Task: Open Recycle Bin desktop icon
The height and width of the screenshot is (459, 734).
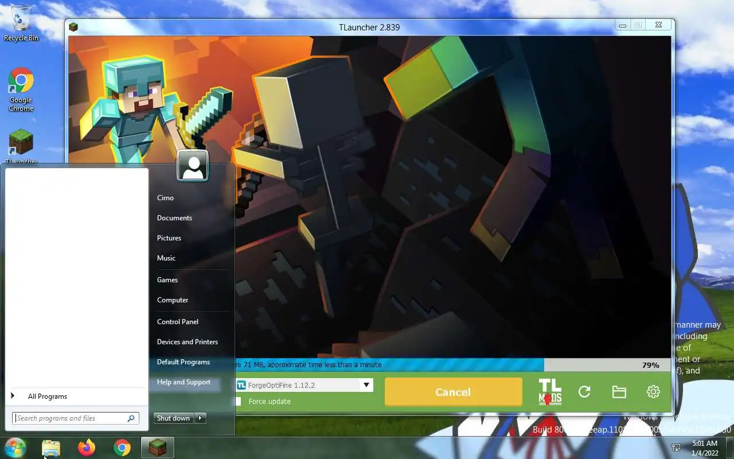Action: [x=21, y=24]
